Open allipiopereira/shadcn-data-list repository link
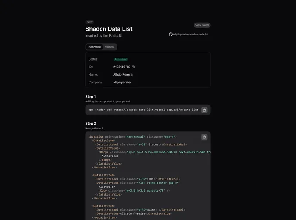This screenshot has height=220, width=296. tap(191, 34)
